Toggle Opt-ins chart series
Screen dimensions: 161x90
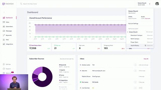pos(57,45)
